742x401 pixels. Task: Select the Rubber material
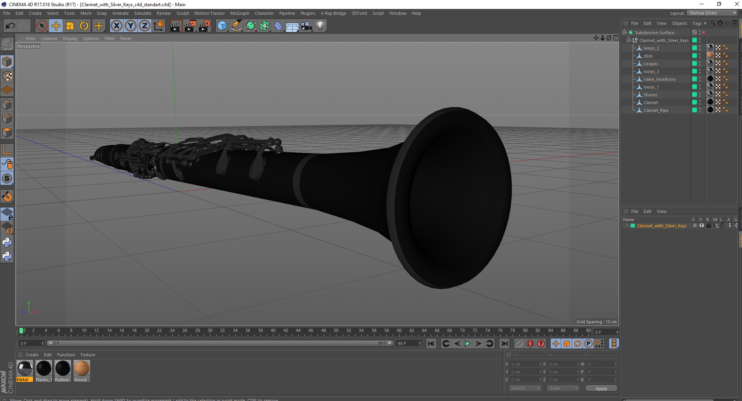click(x=63, y=371)
